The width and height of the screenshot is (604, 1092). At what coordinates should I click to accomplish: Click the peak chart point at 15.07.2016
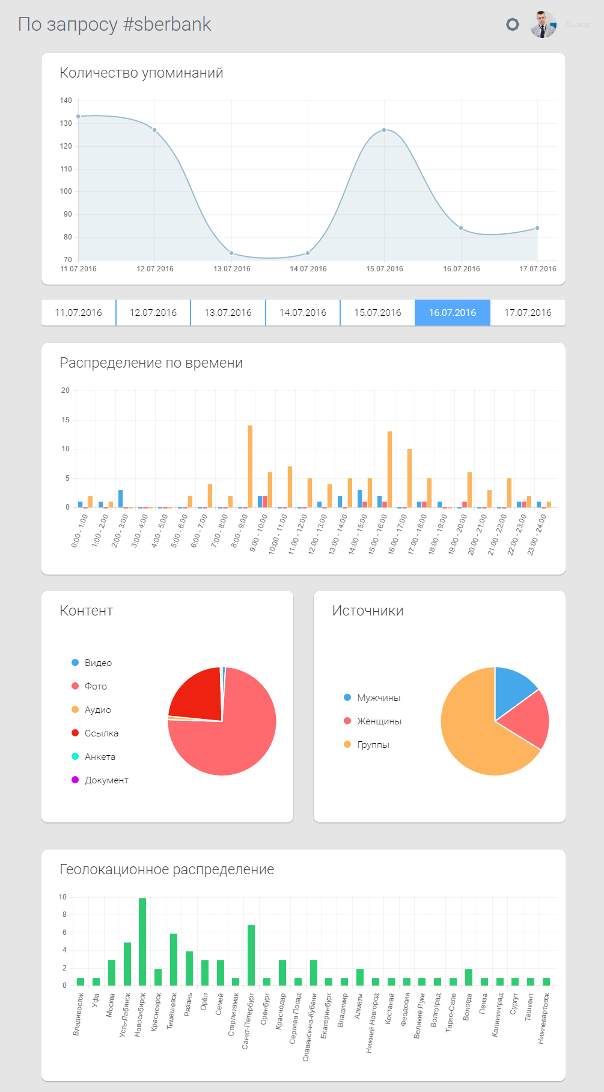(x=384, y=130)
